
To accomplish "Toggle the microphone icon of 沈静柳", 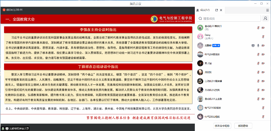I will [x=258, y=45].
